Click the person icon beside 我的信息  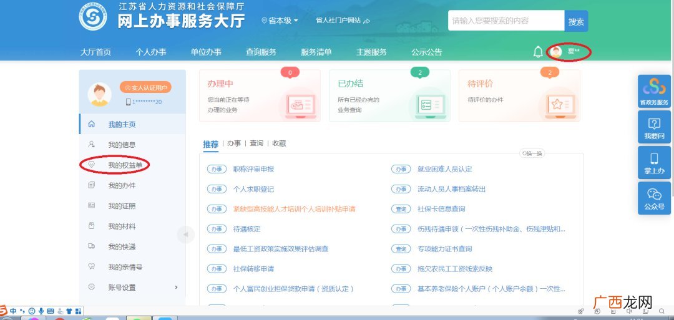pyautogui.click(x=91, y=144)
